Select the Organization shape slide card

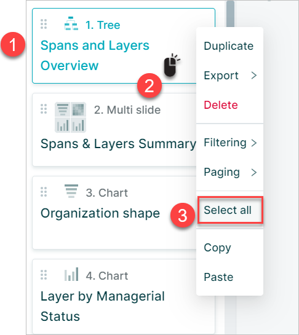point(114,213)
